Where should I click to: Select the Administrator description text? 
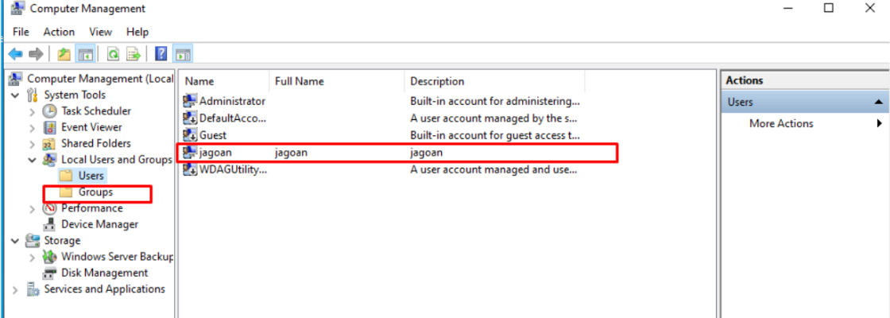(495, 102)
